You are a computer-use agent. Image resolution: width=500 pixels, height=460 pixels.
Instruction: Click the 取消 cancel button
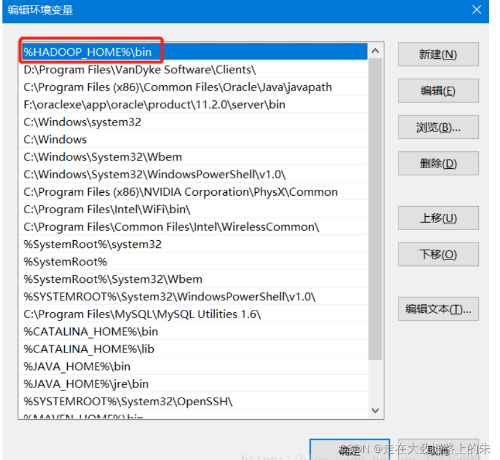click(x=438, y=450)
